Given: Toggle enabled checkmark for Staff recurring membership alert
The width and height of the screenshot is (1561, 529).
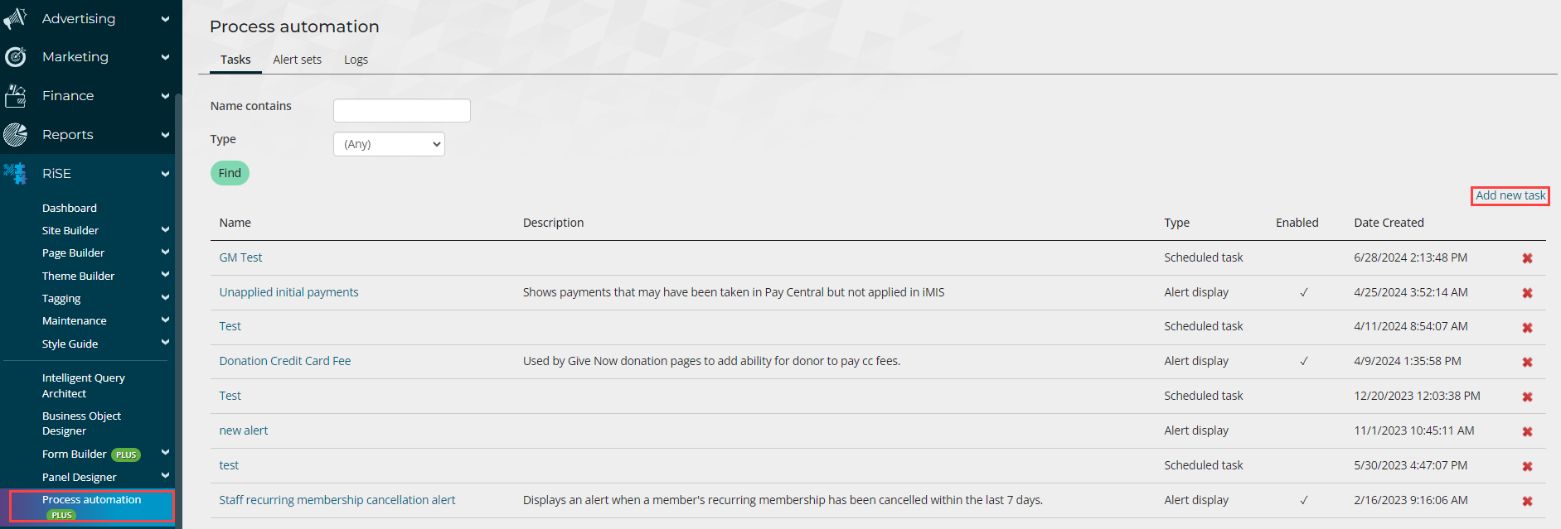Looking at the screenshot, I should (x=1303, y=500).
